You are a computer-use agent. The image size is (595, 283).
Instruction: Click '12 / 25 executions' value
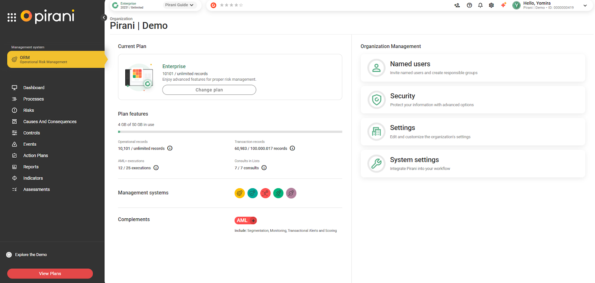(x=134, y=168)
